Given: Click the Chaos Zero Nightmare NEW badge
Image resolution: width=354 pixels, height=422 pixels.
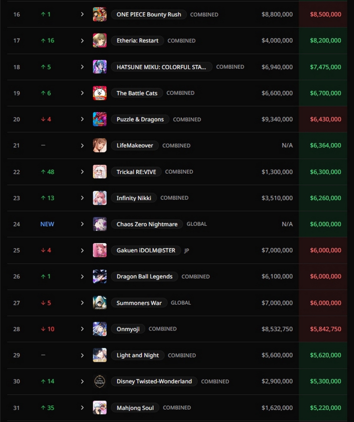Looking at the screenshot, I should tap(47, 224).
